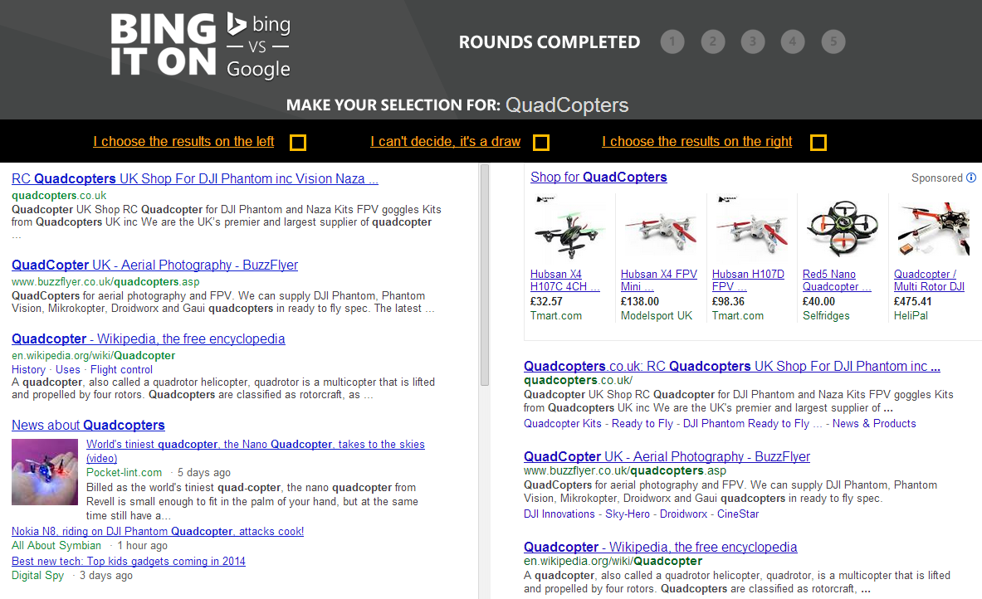Select round 3 circle indicator
The height and width of the screenshot is (599, 982).
[753, 41]
